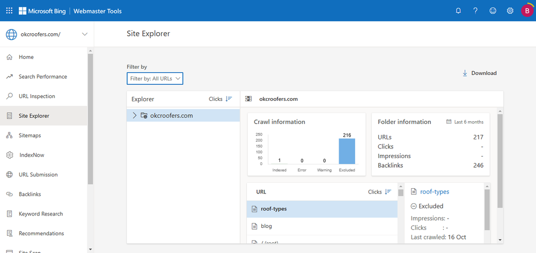
Task: Sort Explorer tree by Clicks icon
Action: coord(229,99)
